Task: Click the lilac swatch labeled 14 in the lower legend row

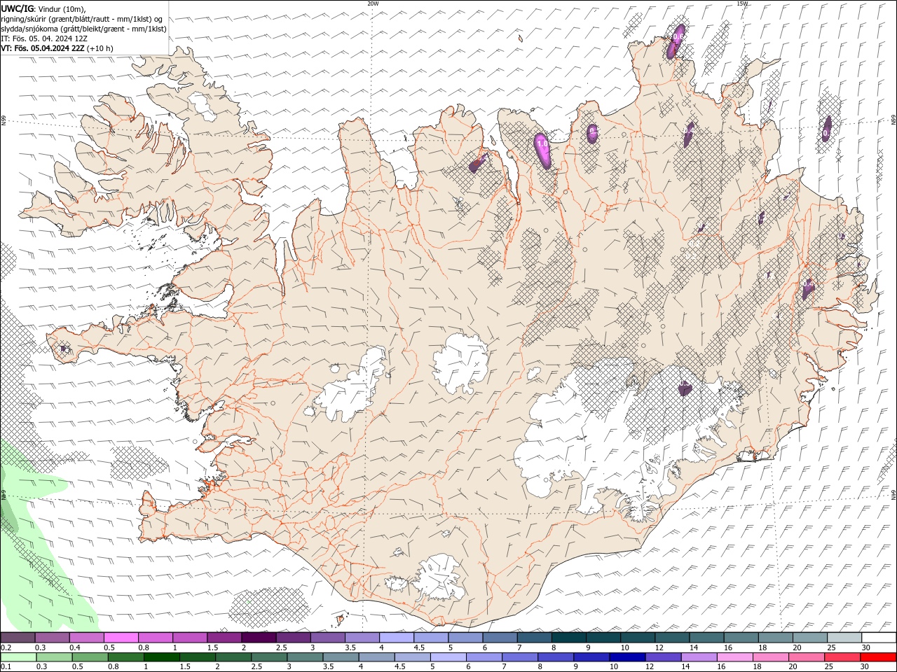Action: (x=698, y=657)
